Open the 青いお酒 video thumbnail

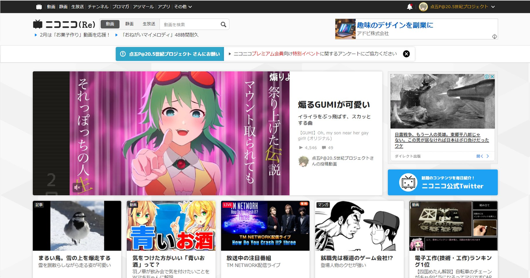171,226
